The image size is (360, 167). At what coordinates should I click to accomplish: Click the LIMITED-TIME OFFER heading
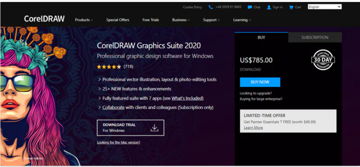(264, 116)
